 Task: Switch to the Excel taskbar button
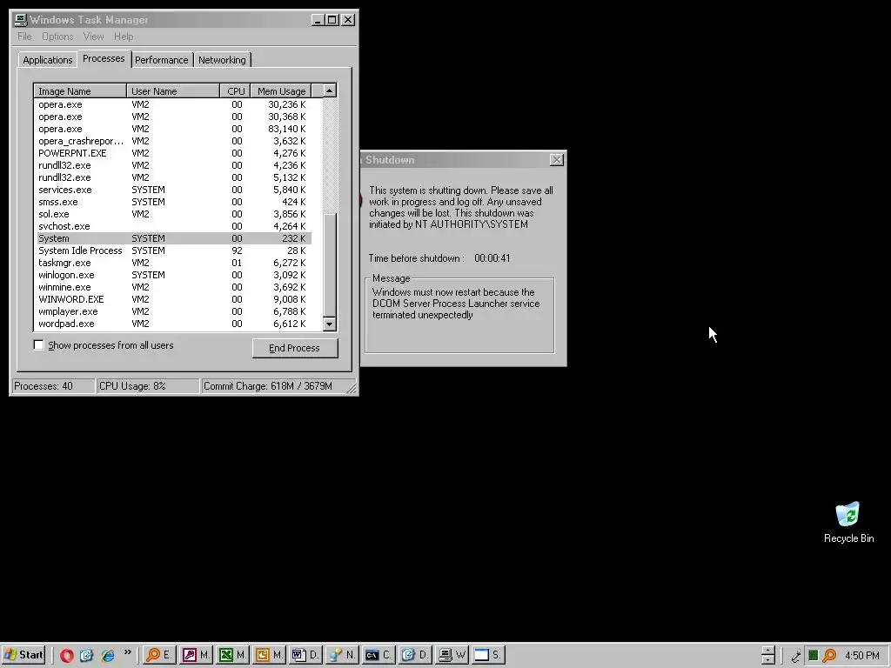pyautogui.click(x=232, y=655)
